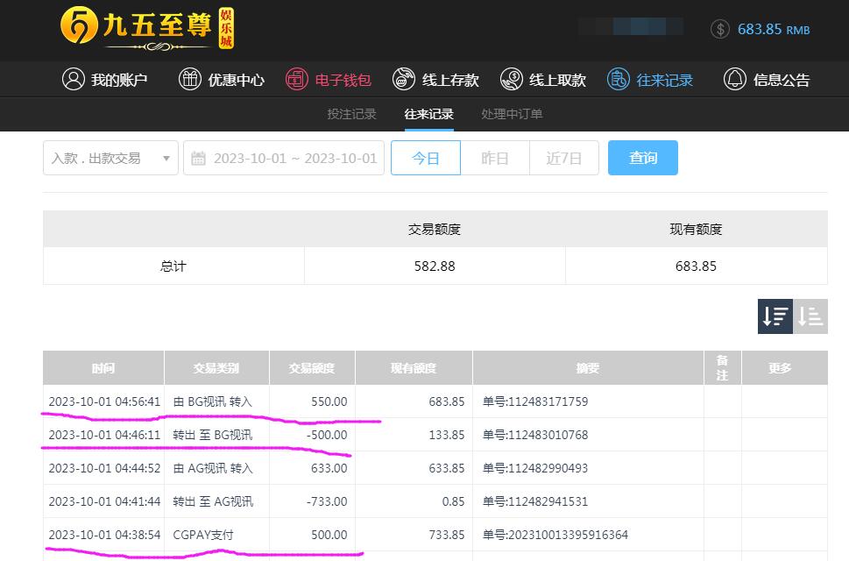The width and height of the screenshot is (849, 561).
Task: Click the dollar coin balance icon
Action: point(720,29)
